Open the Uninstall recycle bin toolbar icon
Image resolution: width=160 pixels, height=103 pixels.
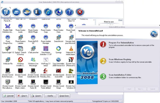click(x=6, y=12)
